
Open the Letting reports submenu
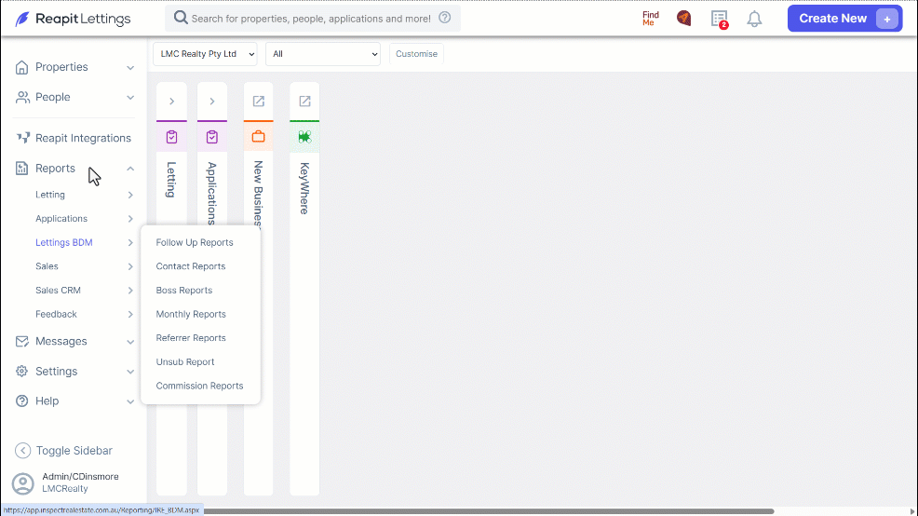[84, 195]
